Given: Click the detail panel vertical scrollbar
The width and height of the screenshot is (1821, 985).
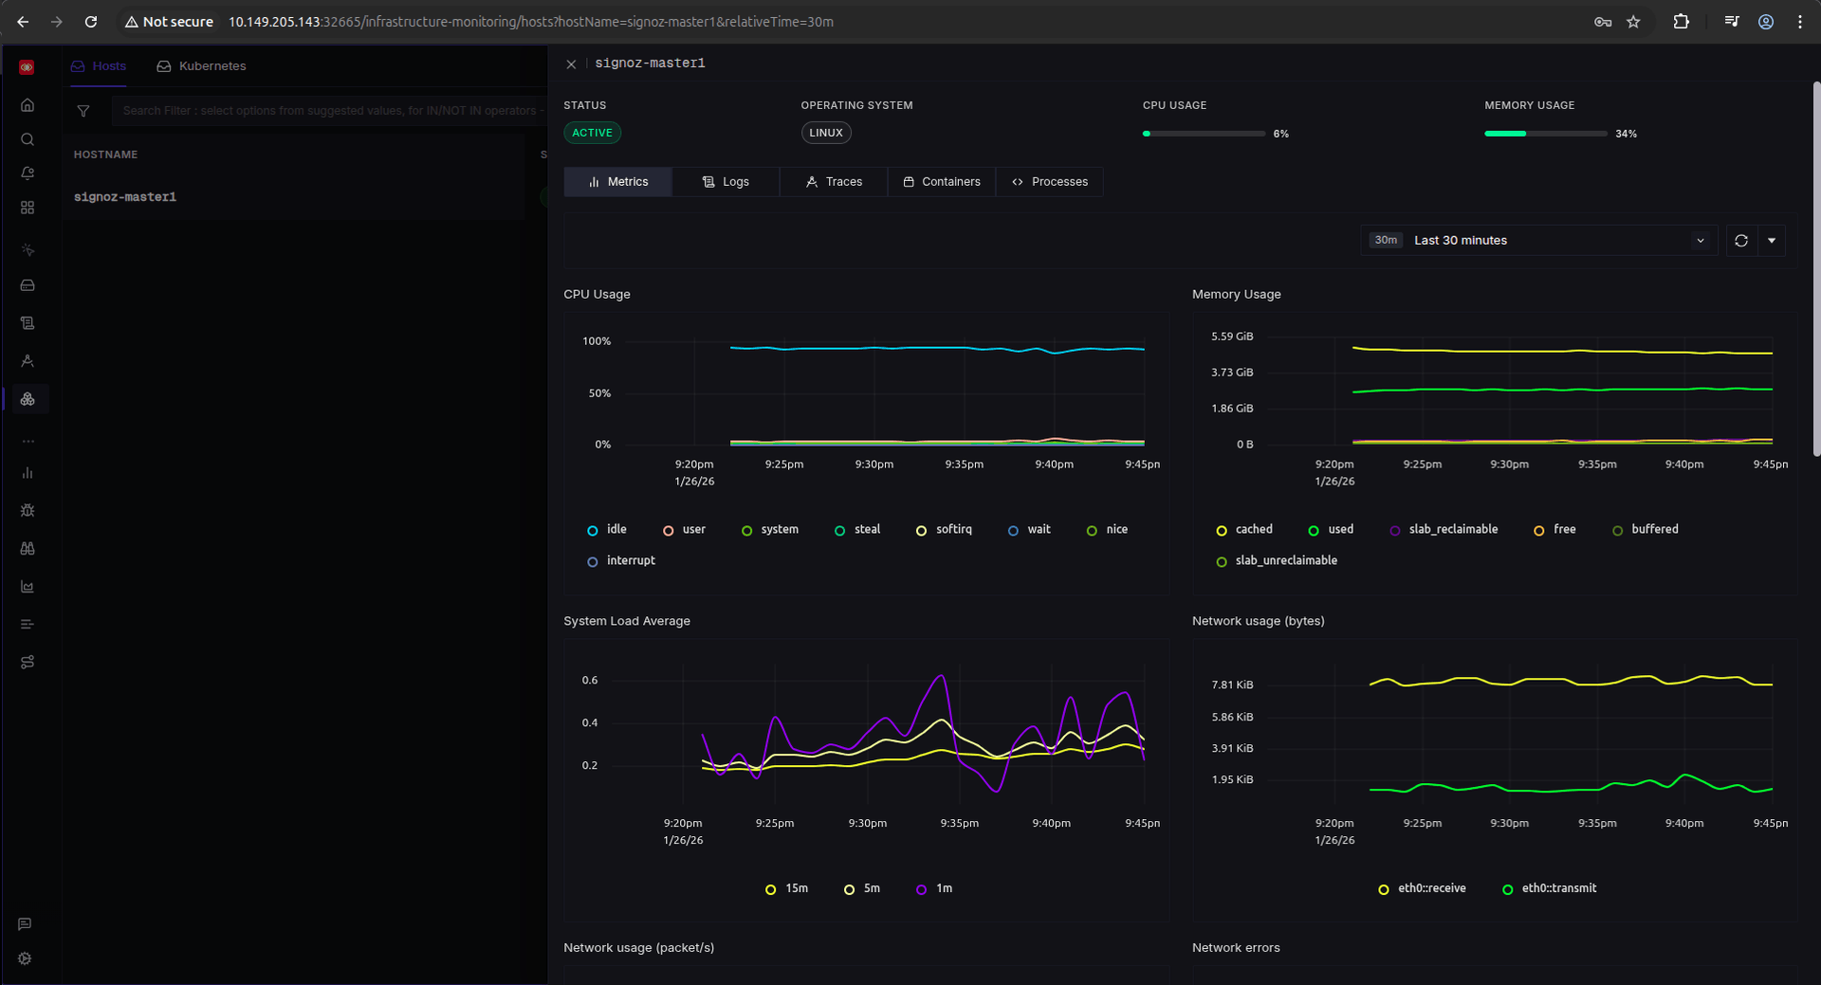Looking at the screenshot, I should (x=1816, y=270).
